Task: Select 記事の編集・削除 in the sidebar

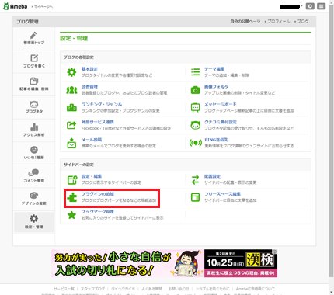Action: pyautogui.click(x=34, y=85)
